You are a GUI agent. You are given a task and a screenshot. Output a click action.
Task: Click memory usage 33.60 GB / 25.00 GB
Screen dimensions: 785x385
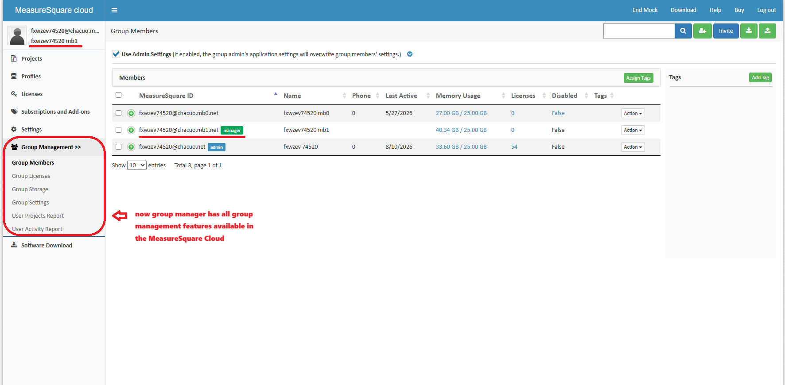click(461, 147)
